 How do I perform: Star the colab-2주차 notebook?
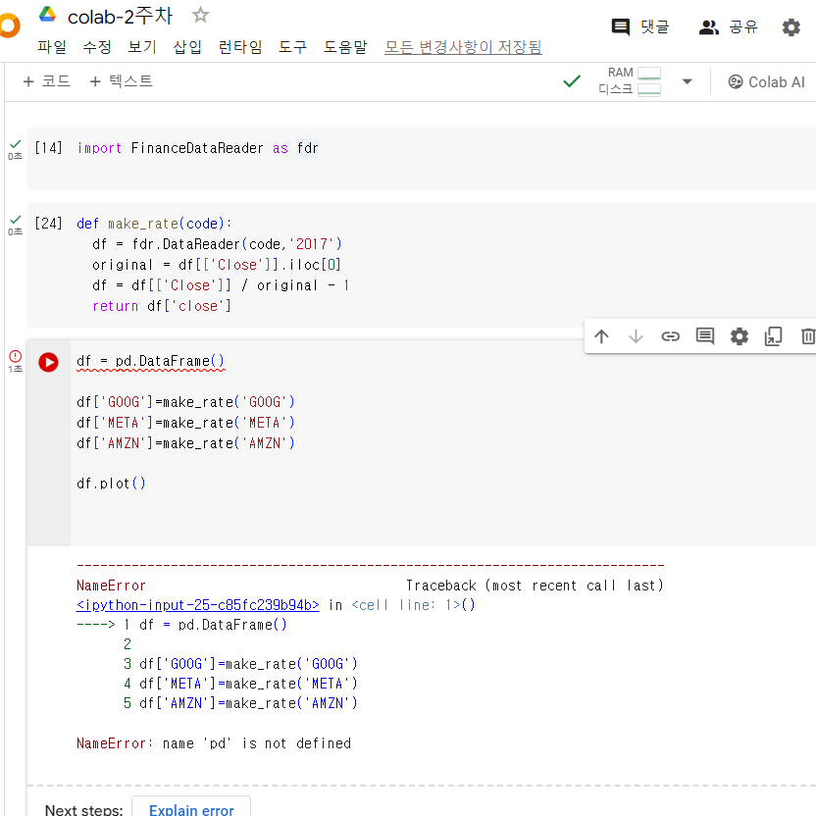[x=200, y=15]
